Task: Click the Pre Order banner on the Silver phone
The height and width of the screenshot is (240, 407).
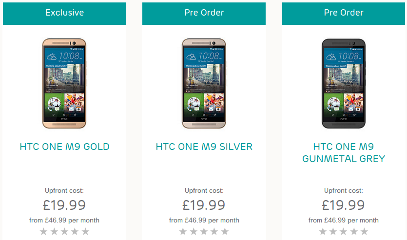Action: (x=204, y=14)
